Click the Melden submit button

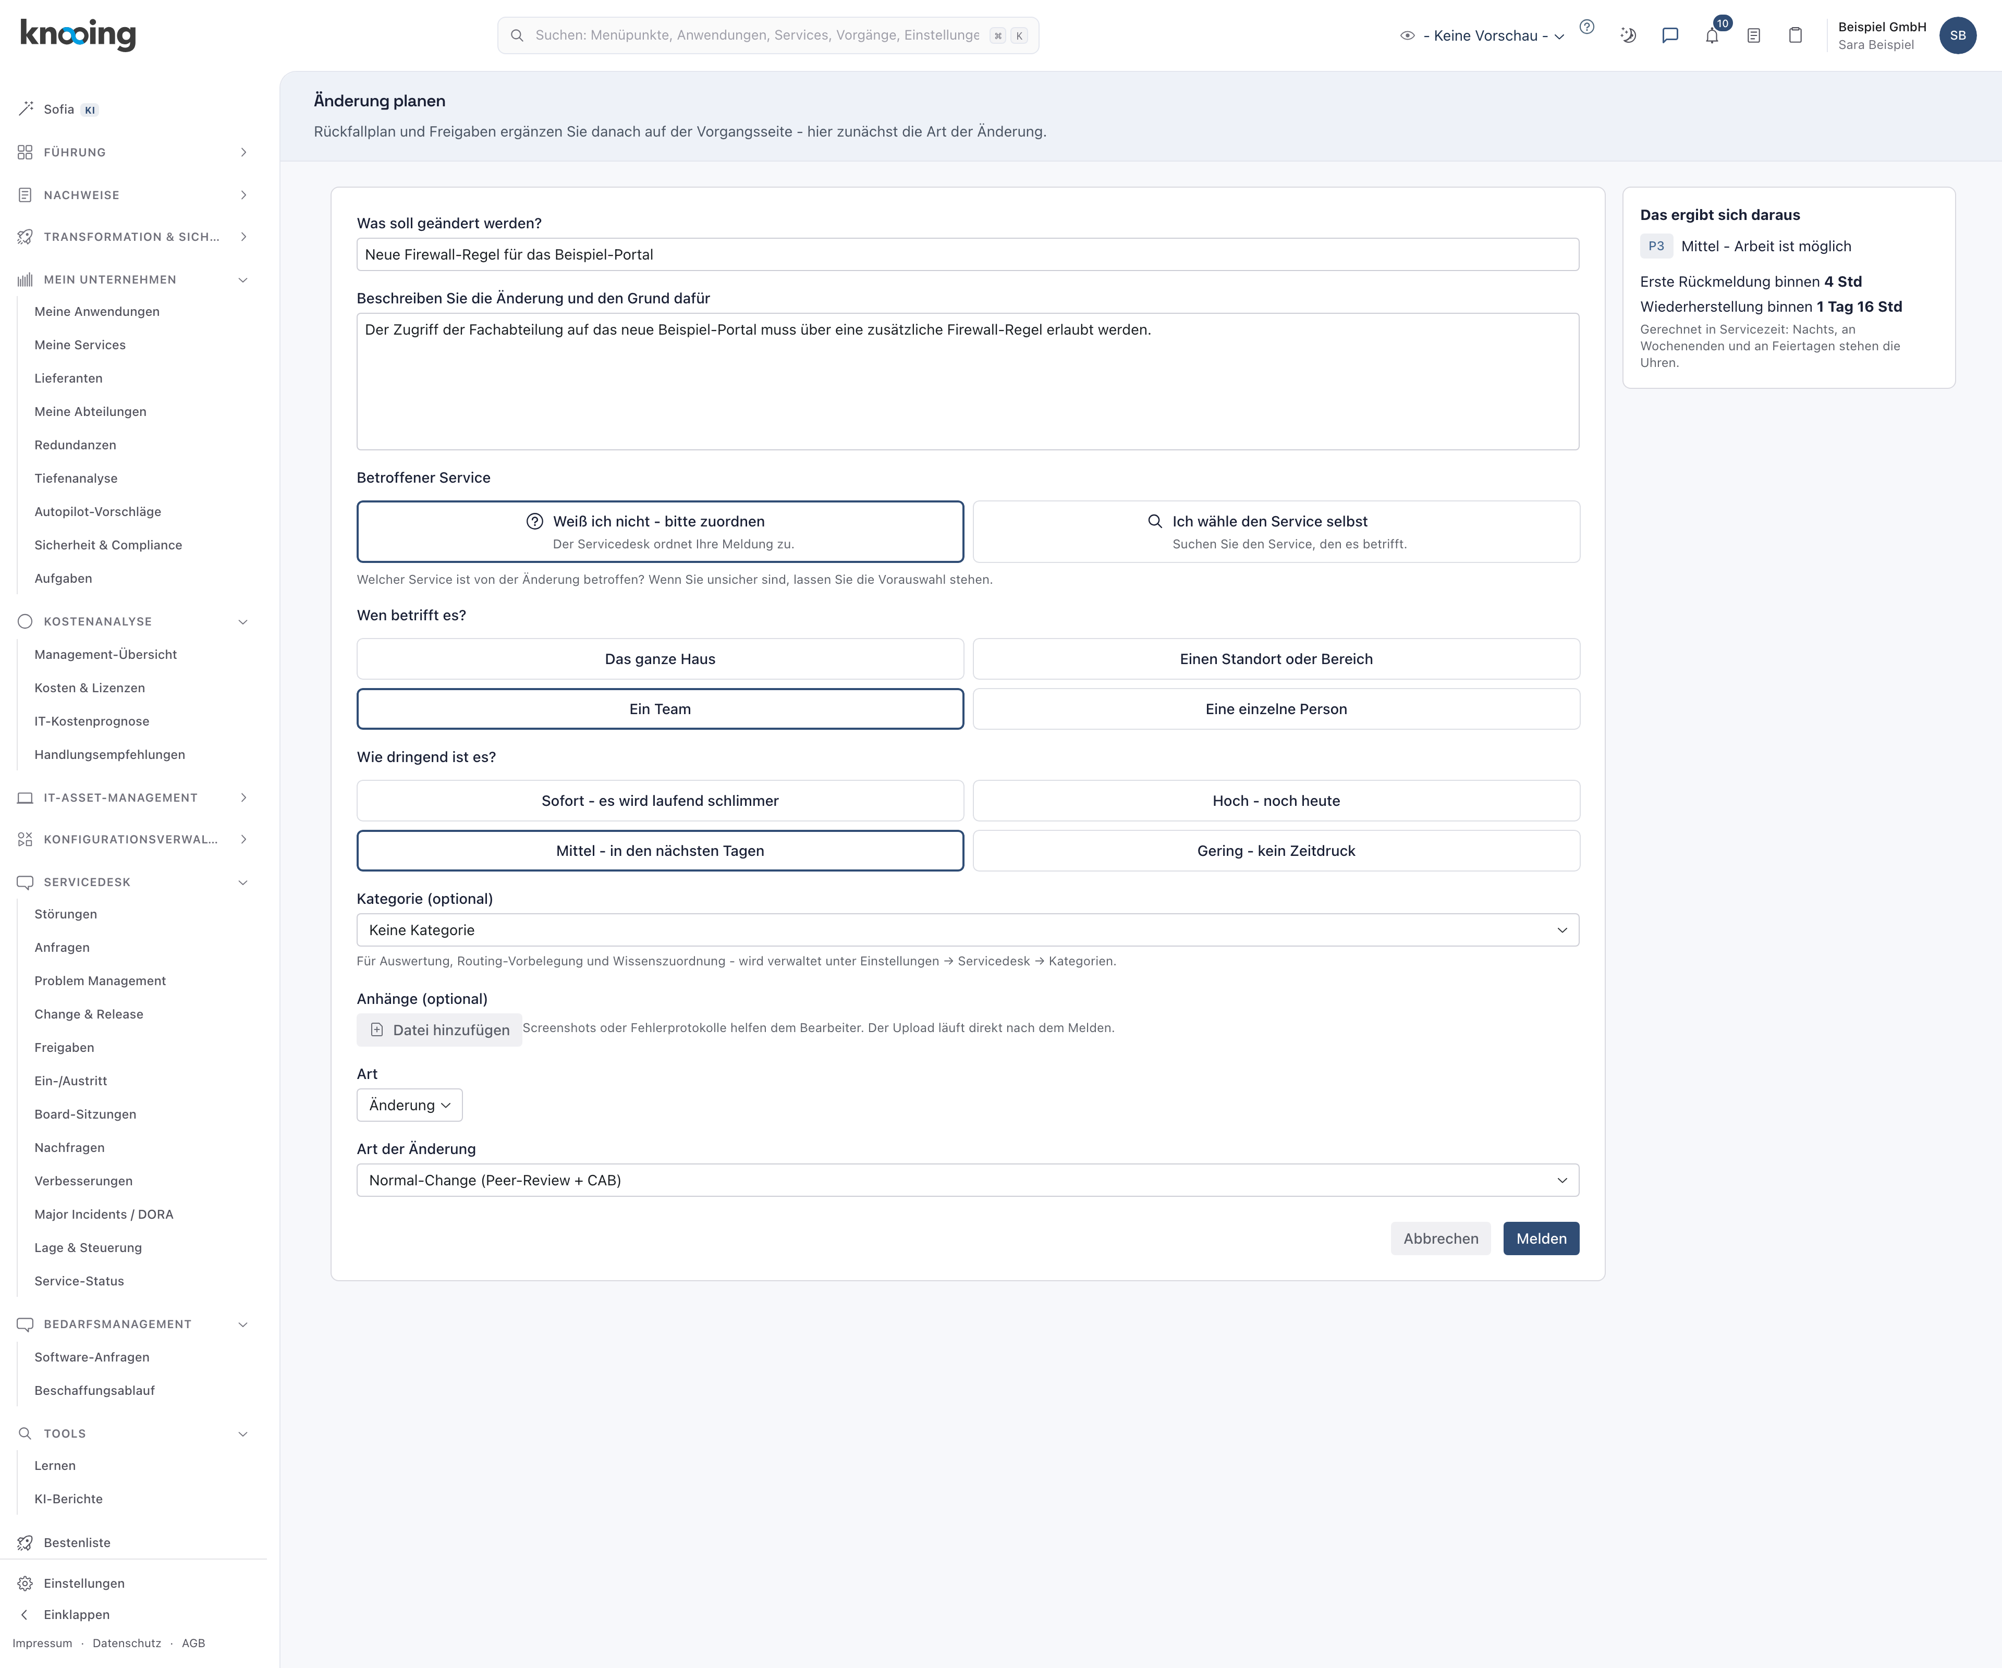(1541, 1238)
